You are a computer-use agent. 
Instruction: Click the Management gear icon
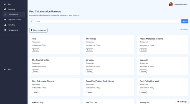[5, 30]
